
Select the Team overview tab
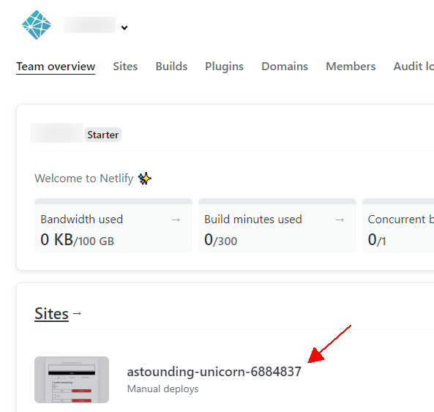pos(56,67)
